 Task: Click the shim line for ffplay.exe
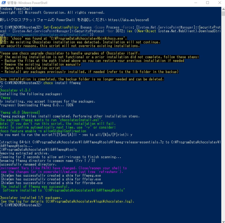click(x=51, y=179)
